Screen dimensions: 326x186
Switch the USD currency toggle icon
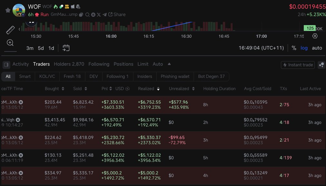[x=128, y=88]
